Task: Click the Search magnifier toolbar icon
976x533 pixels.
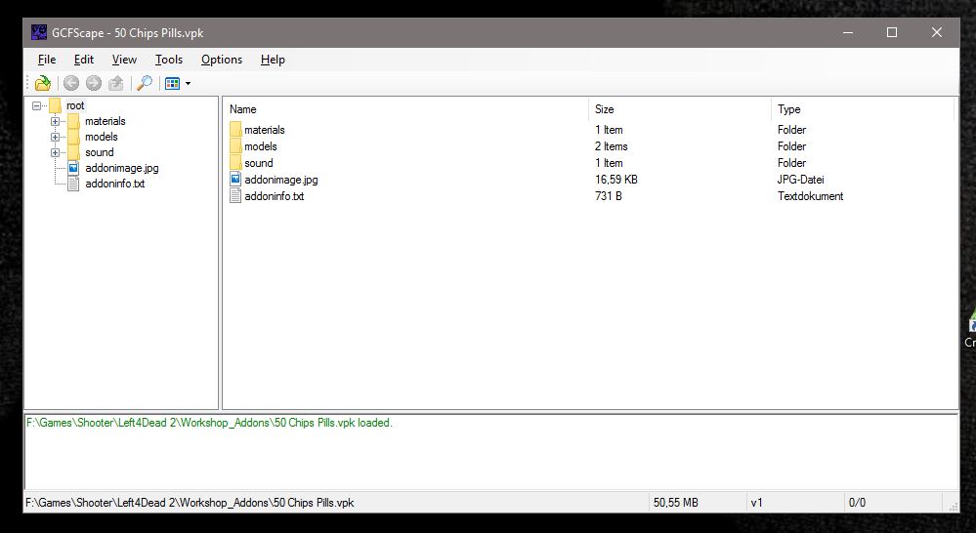Action: click(145, 83)
